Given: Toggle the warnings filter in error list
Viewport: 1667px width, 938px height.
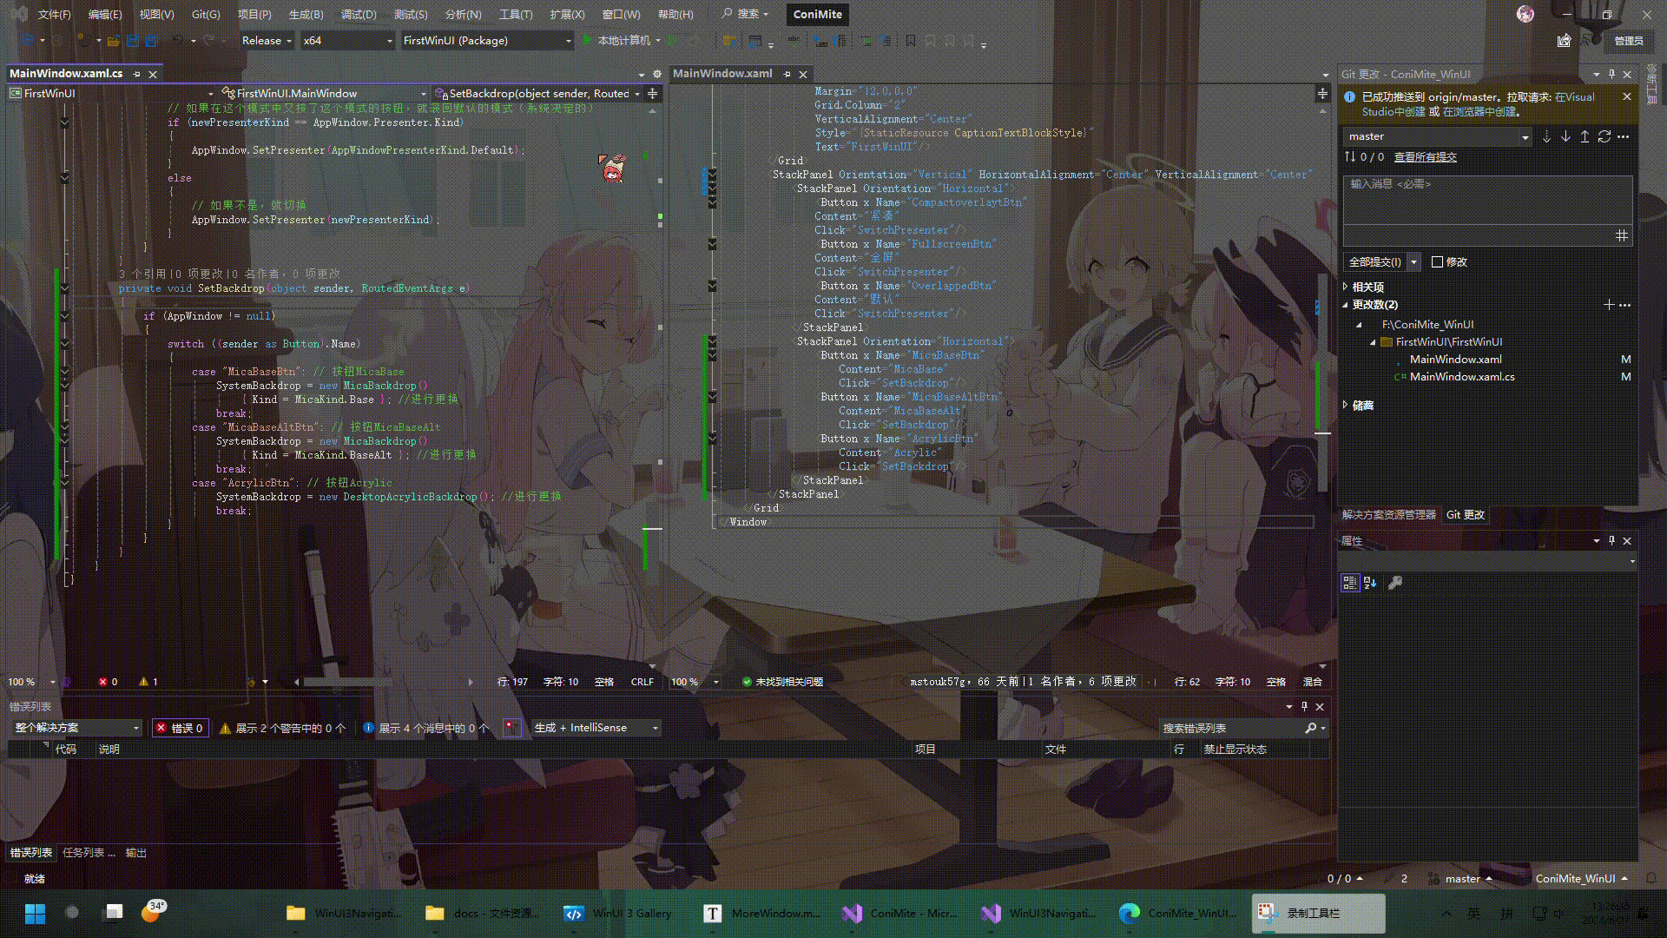Looking at the screenshot, I should coord(283,728).
